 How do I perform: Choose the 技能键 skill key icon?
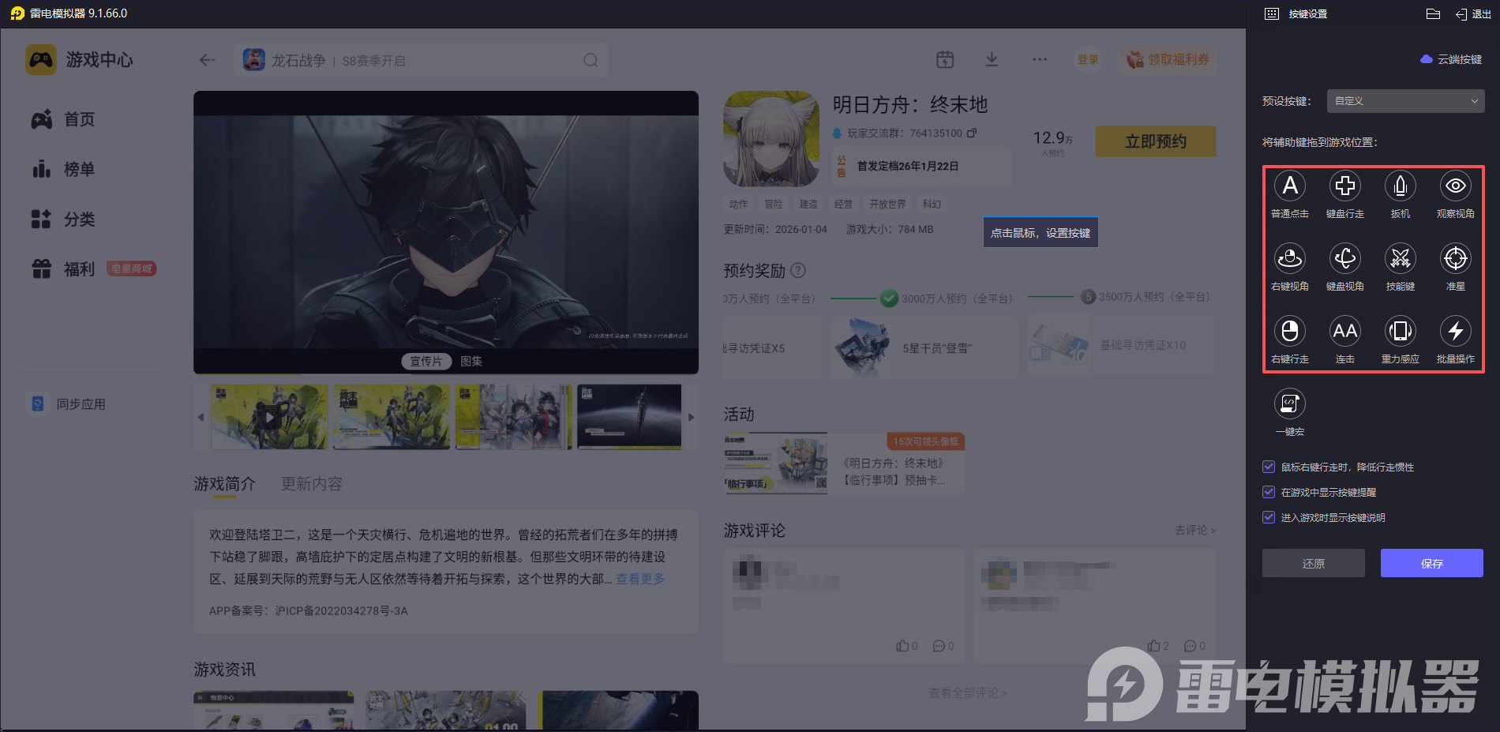coord(1401,258)
